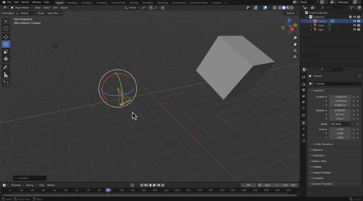363x201 pixels.
Task: Open the Object properties tab
Action: (304, 123)
